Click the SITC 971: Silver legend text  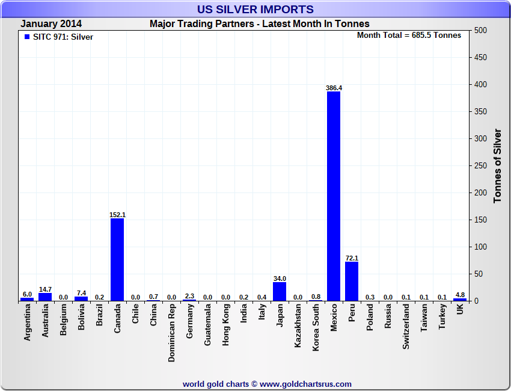pyautogui.click(x=63, y=37)
